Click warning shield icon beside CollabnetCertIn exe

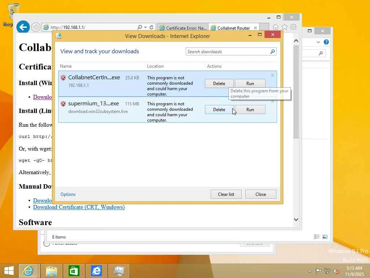(x=63, y=77)
